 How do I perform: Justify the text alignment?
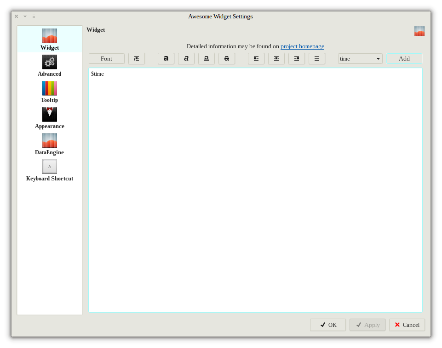tap(317, 58)
